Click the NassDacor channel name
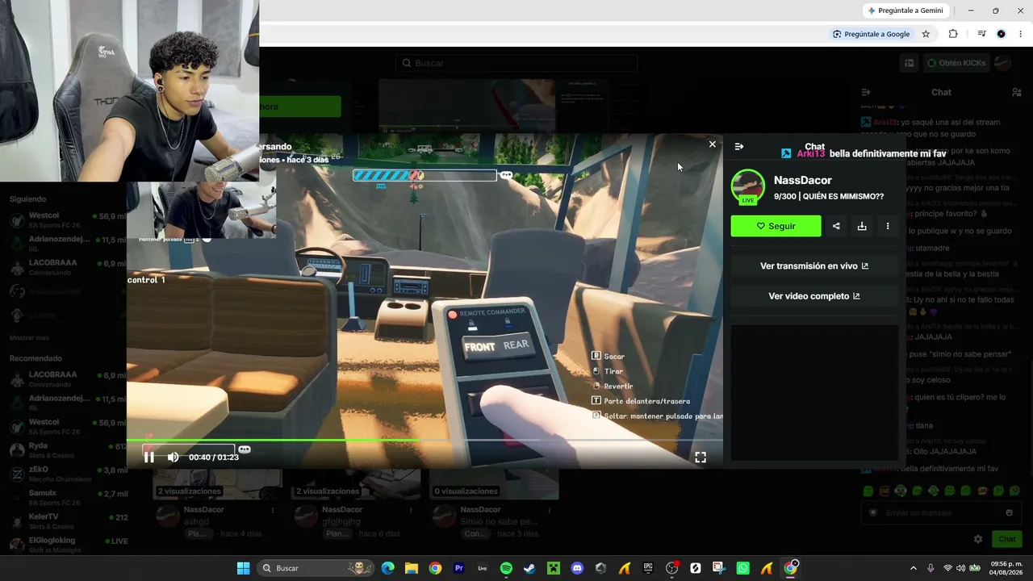The height and width of the screenshot is (581, 1033). click(x=802, y=180)
